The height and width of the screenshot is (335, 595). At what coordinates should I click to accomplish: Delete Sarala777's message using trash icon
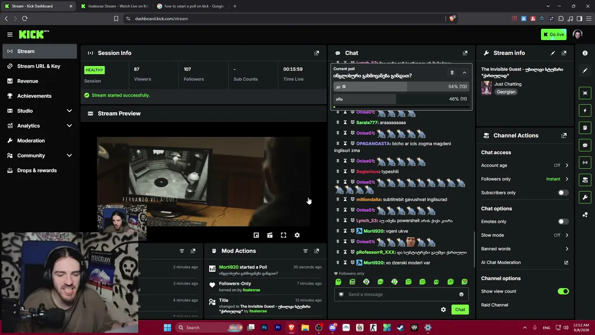[x=338, y=122]
